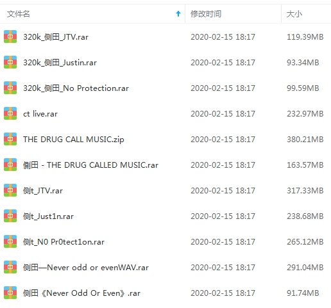331x308 pixels.
Task: Click size value 99.59MB
Action: pyautogui.click(x=303, y=88)
